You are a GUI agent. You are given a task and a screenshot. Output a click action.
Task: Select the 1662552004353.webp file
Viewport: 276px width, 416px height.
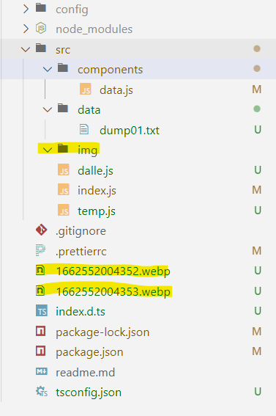113,291
